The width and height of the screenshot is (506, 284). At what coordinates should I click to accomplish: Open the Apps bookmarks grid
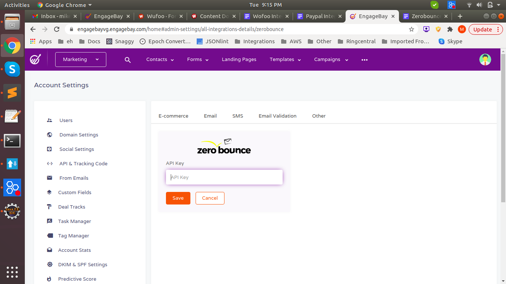tap(41, 41)
